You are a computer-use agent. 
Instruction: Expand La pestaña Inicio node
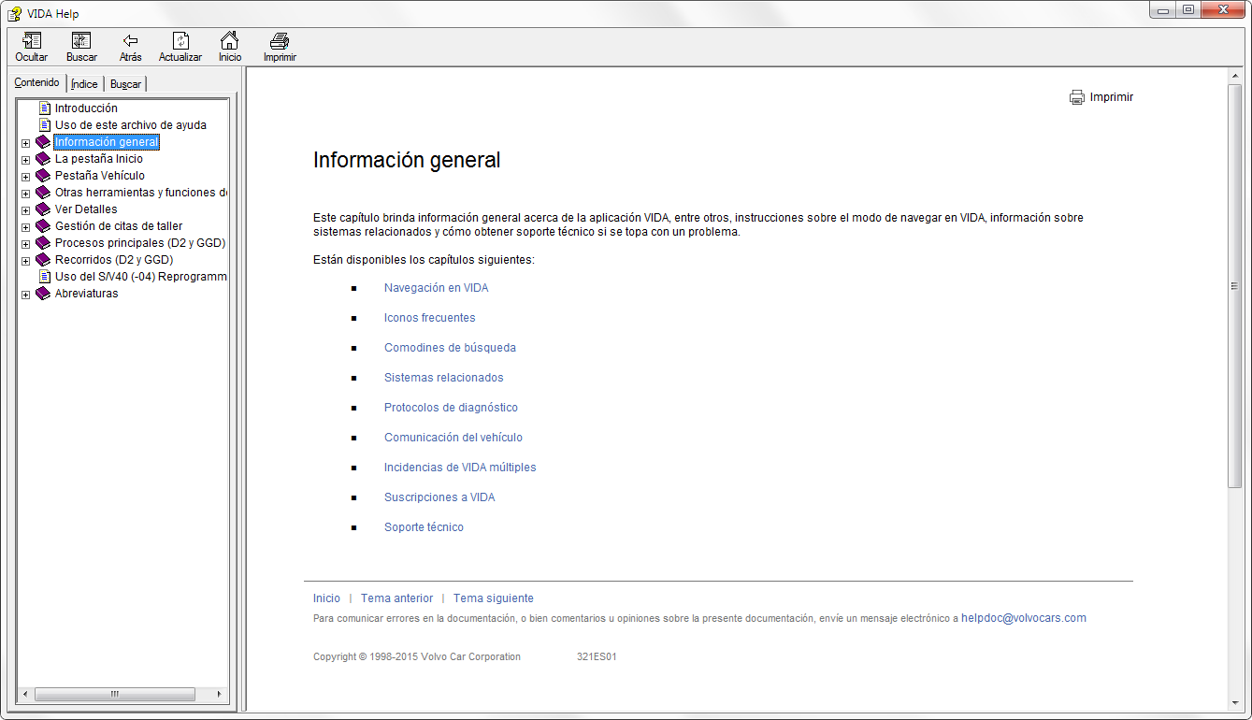[x=25, y=160]
